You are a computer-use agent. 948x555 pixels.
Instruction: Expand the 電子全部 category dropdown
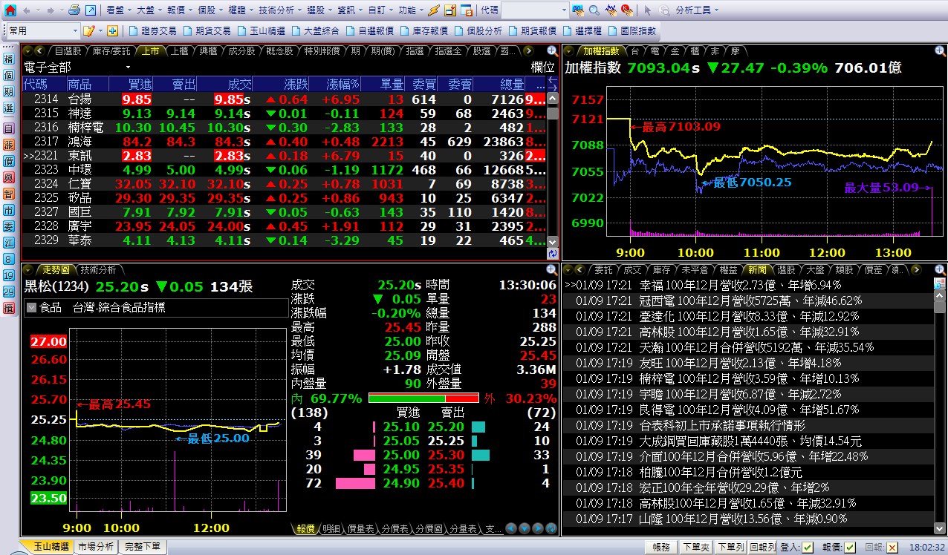(129, 67)
